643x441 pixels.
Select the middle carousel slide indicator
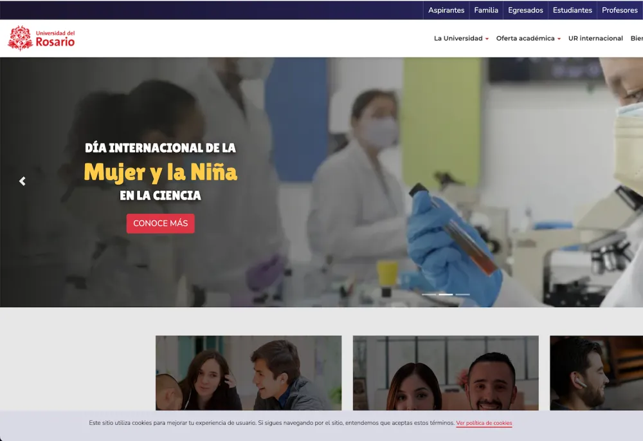pyautogui.click(x=446, y=294)
